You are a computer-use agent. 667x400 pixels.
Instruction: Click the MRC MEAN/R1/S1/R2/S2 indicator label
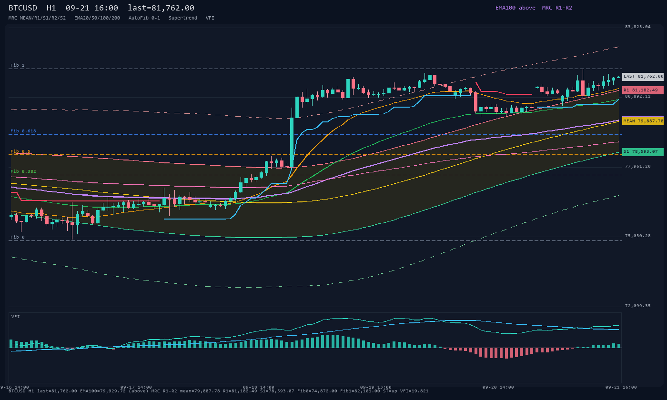pos(37,18)
